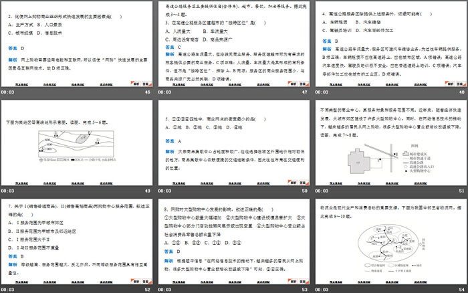This screenshot has width=468, height=293.
Task: Click the 00:03 timing under slide 50
Action: click(x=164, y=191)
